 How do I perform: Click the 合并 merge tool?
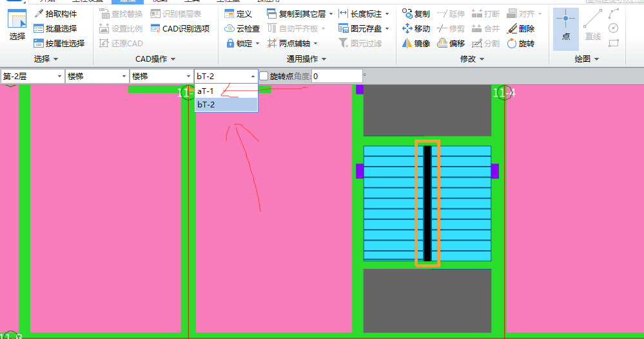coord(486,29)
